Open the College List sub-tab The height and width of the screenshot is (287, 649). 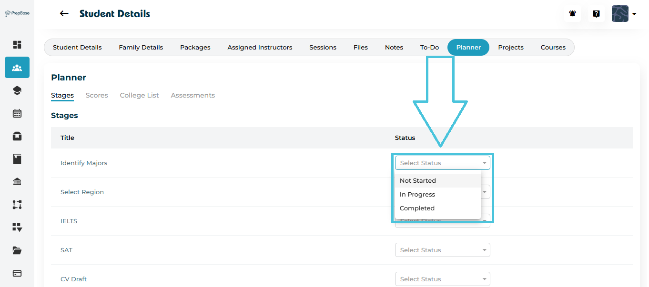[x=139, y=96]
